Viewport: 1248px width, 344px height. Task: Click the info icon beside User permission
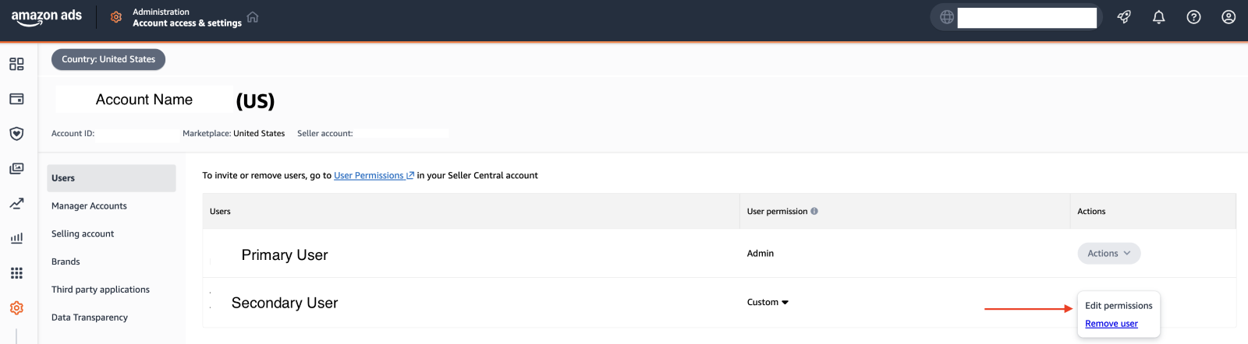click(x=814, y=212)
